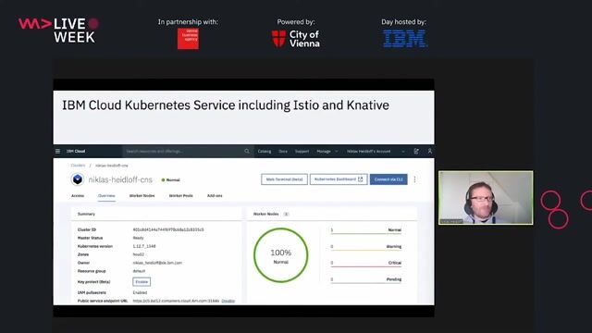Switch to the Overview tab
592x333 pixels.
pos(106,195)
